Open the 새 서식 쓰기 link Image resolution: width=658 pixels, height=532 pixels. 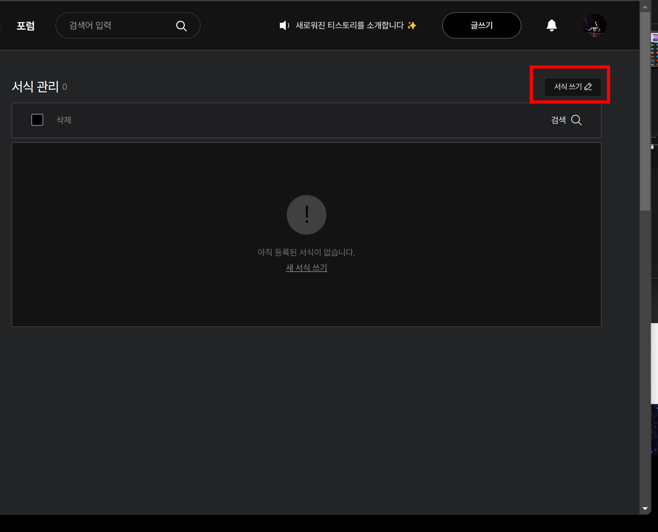click(x=306, y=268)
